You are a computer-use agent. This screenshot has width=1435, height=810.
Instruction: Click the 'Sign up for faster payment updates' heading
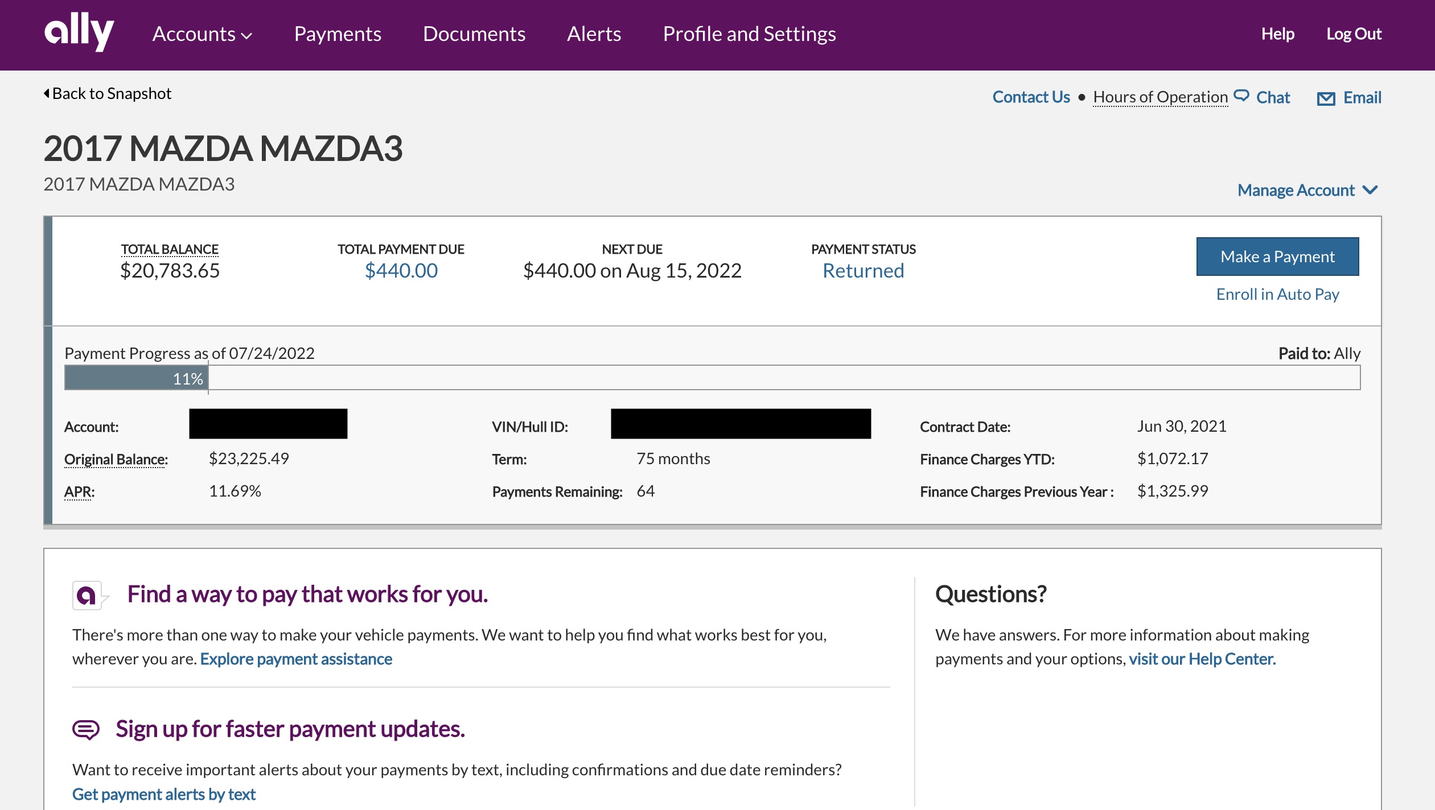point(290,729)
